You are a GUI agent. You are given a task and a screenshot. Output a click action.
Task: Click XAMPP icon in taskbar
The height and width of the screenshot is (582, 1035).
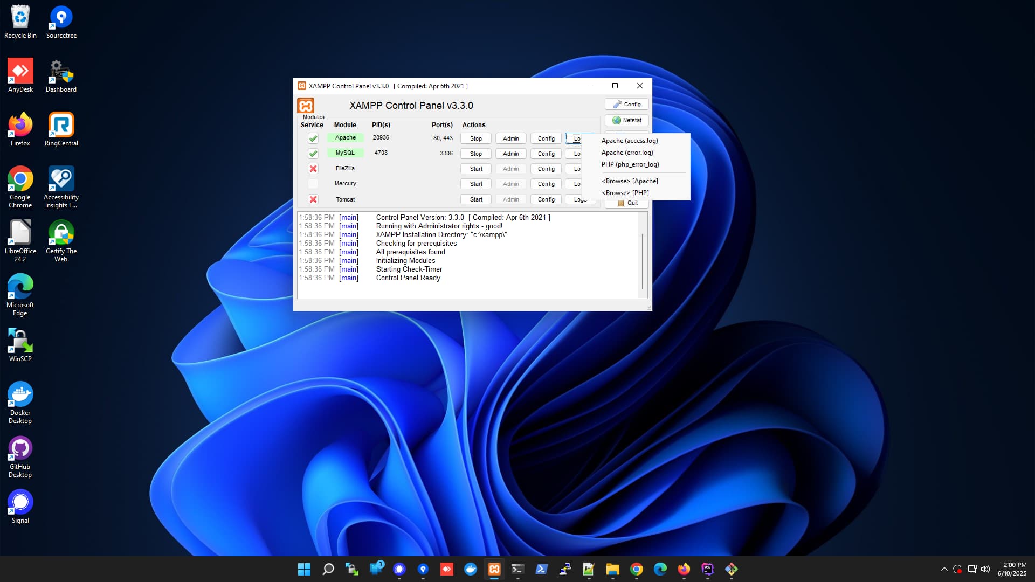[x=494, y=569]
